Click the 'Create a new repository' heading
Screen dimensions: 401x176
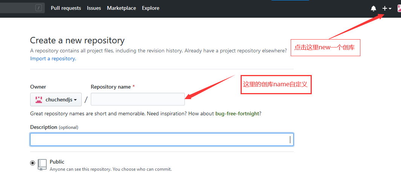(x=77, y=40)
